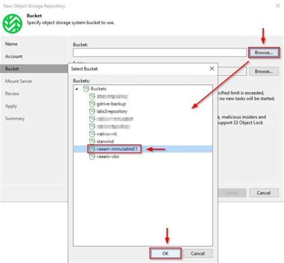Go to the Mount Server wizard step

(x=19, y=81)
